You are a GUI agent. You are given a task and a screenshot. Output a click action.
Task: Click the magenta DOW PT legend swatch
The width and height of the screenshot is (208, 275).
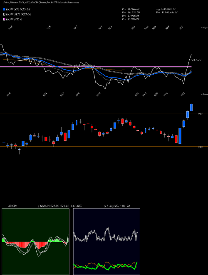(4, 19)
